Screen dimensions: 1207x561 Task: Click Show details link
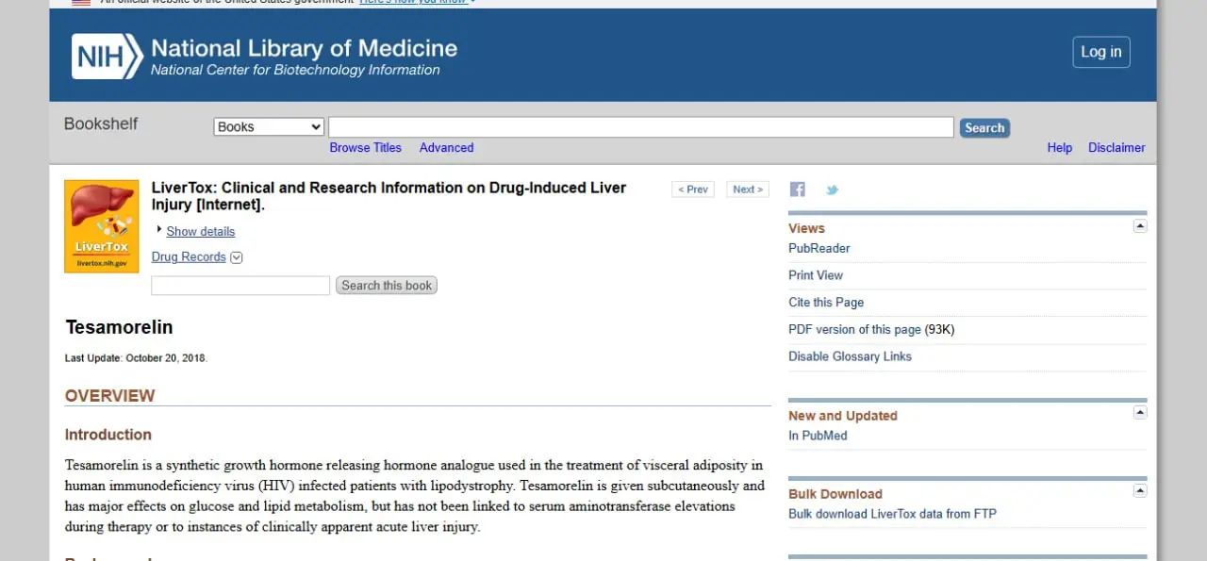201,232
